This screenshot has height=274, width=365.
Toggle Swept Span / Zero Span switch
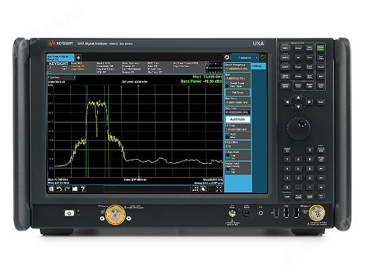pyautogui.click(x=227, y=85)
